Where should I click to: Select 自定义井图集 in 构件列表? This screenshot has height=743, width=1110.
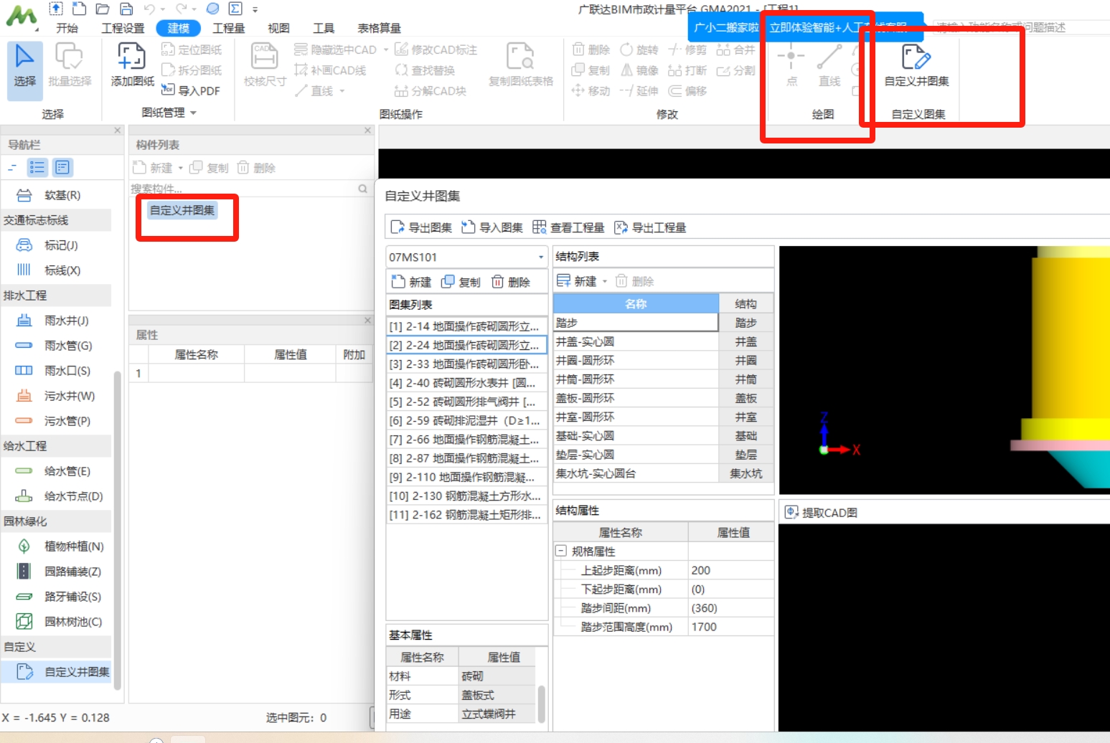coord(182,210)
